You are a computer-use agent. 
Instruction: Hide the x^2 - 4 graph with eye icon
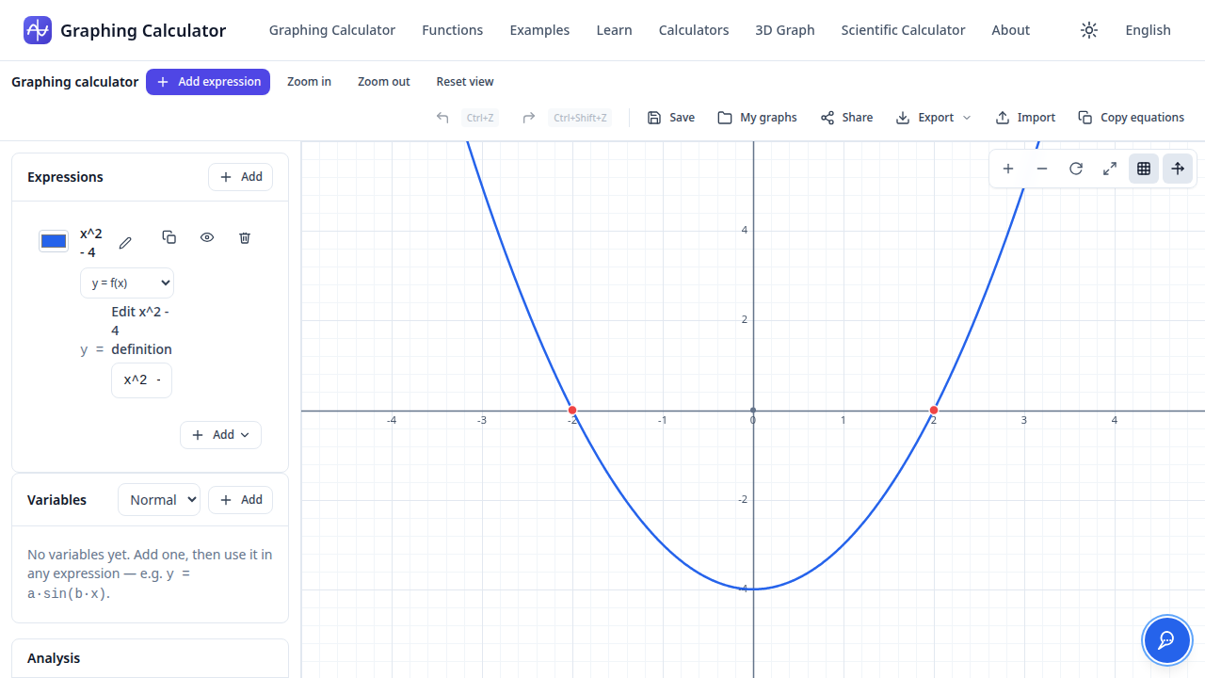coord(207,237)
